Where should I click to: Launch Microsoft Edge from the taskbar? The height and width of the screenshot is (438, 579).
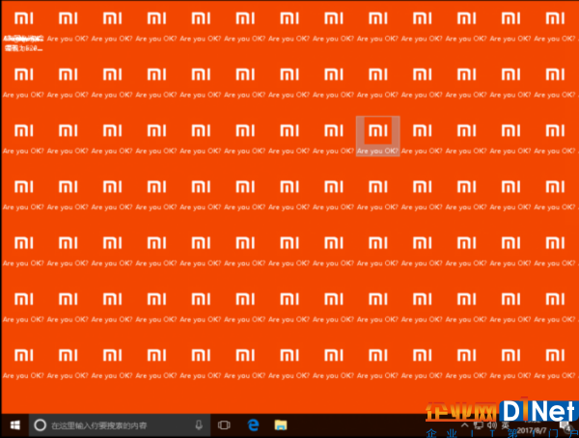click(253, 425)
